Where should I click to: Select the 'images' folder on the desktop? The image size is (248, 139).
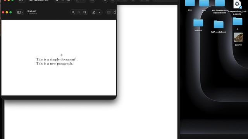pos(198,23)
